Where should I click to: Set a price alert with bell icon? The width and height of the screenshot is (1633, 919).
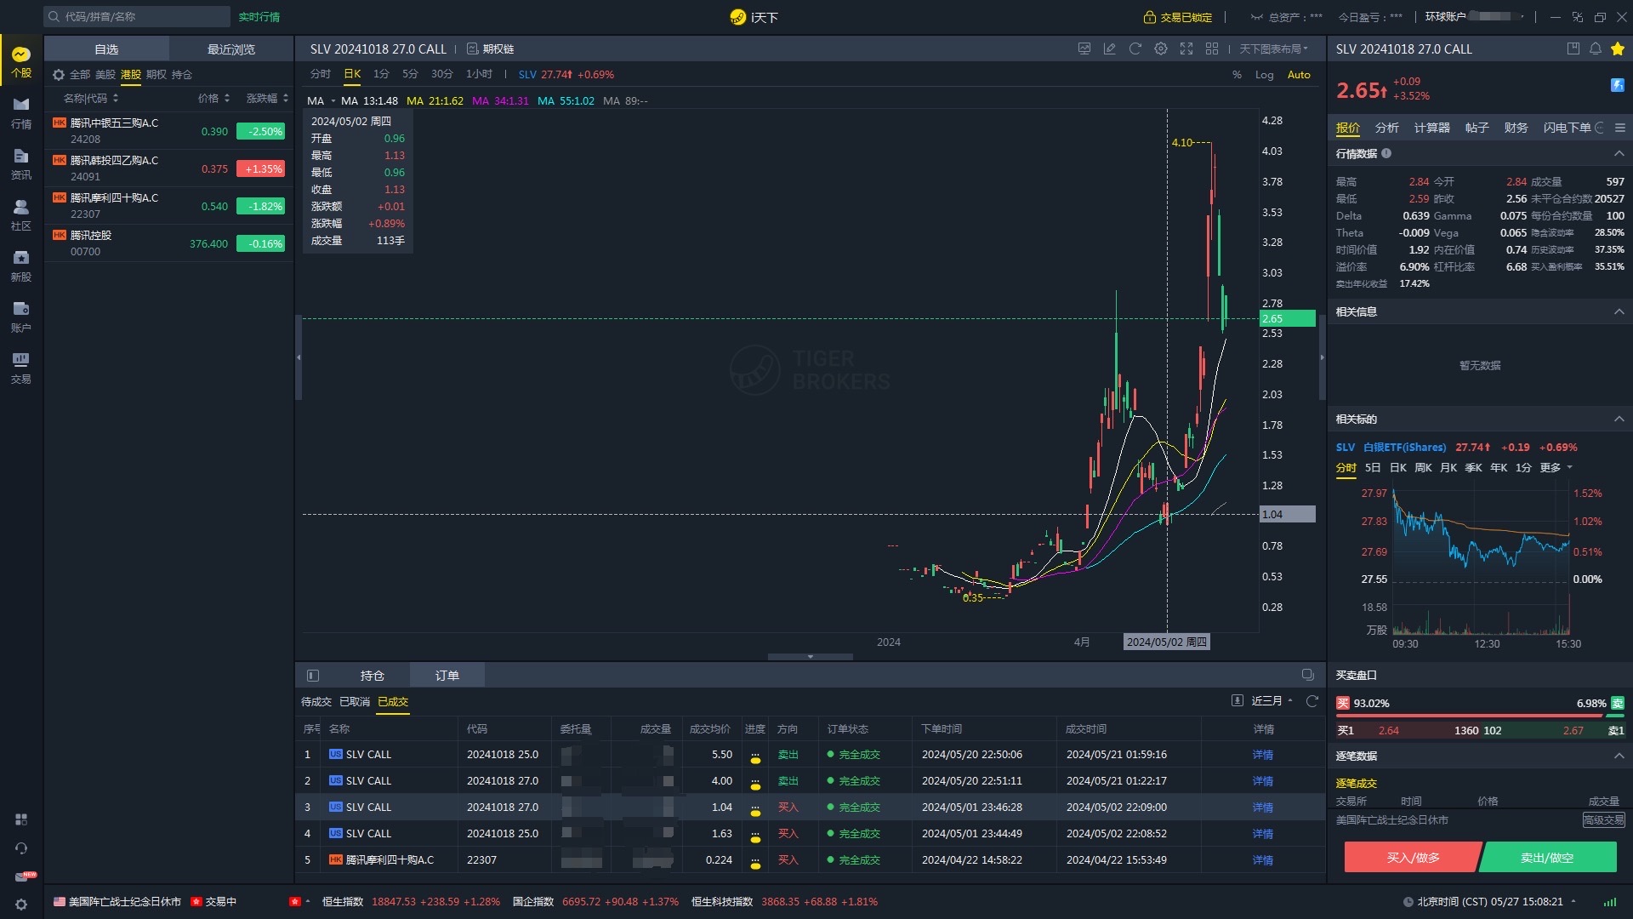[1596, 49]
